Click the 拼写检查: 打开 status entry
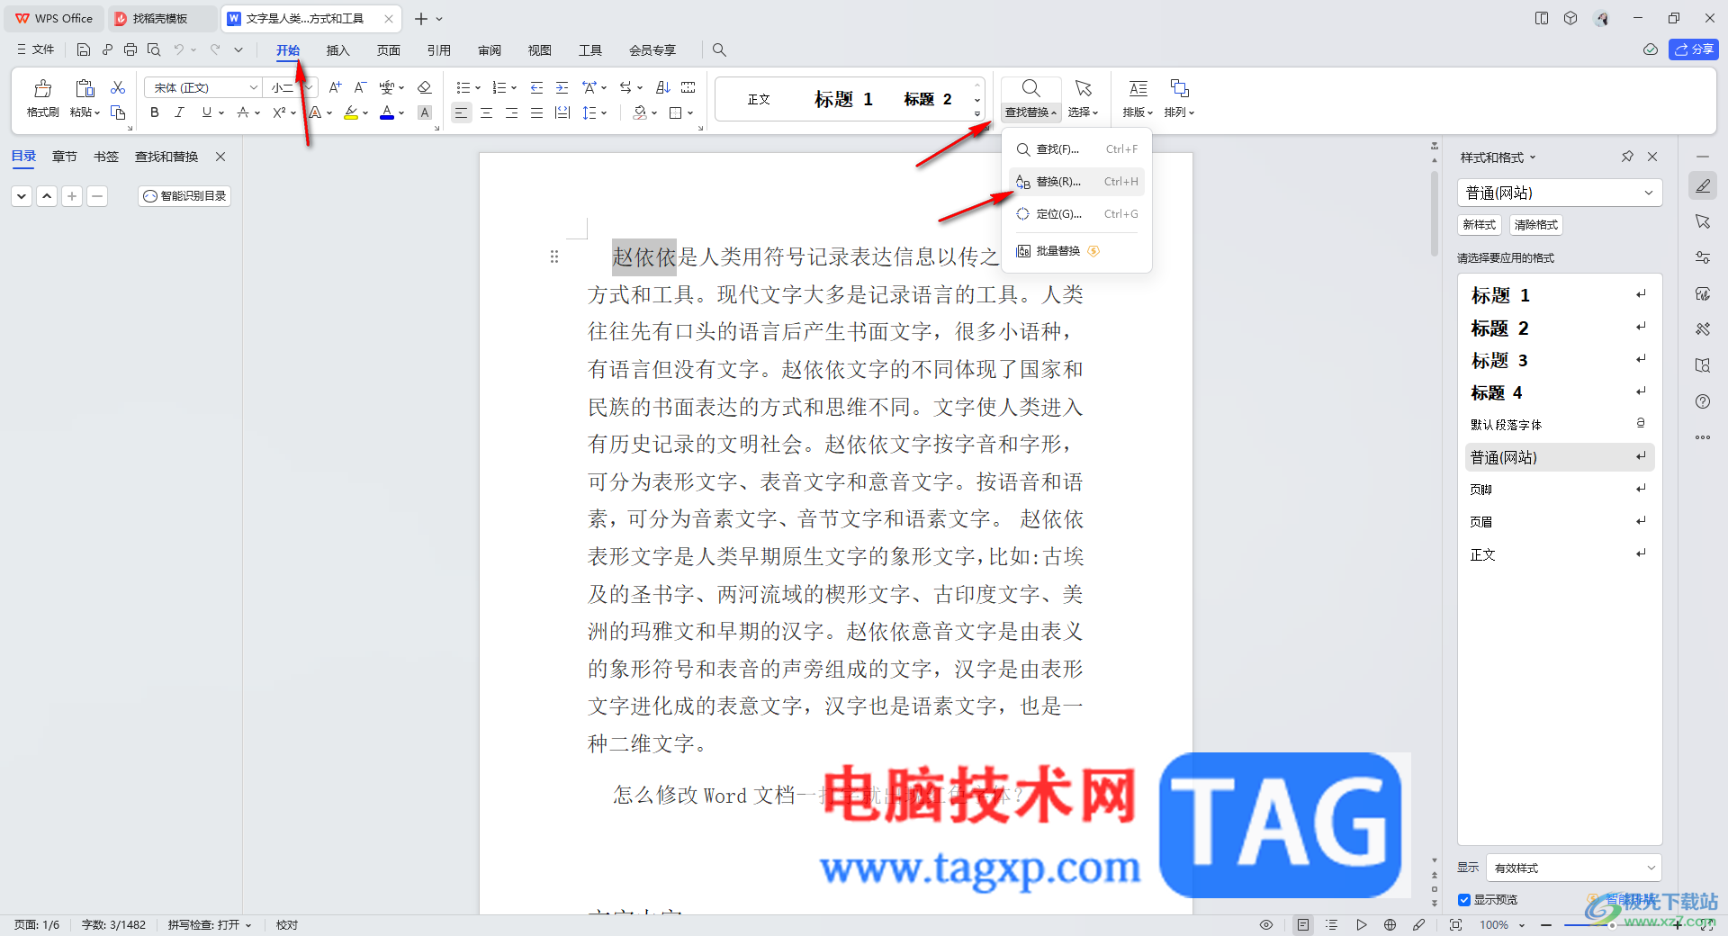This screenshot has width=1728, height=936. [209, 924]
